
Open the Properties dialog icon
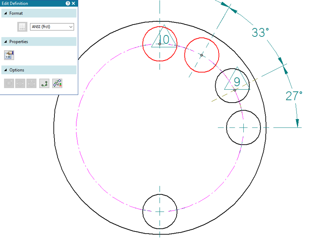pos(9,55)
